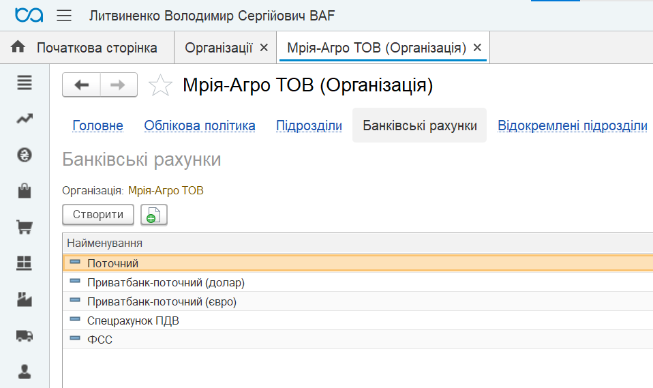Open the shopping bag sales section
The height and width of the screenshot is (388, 653).
click(25, 191)
